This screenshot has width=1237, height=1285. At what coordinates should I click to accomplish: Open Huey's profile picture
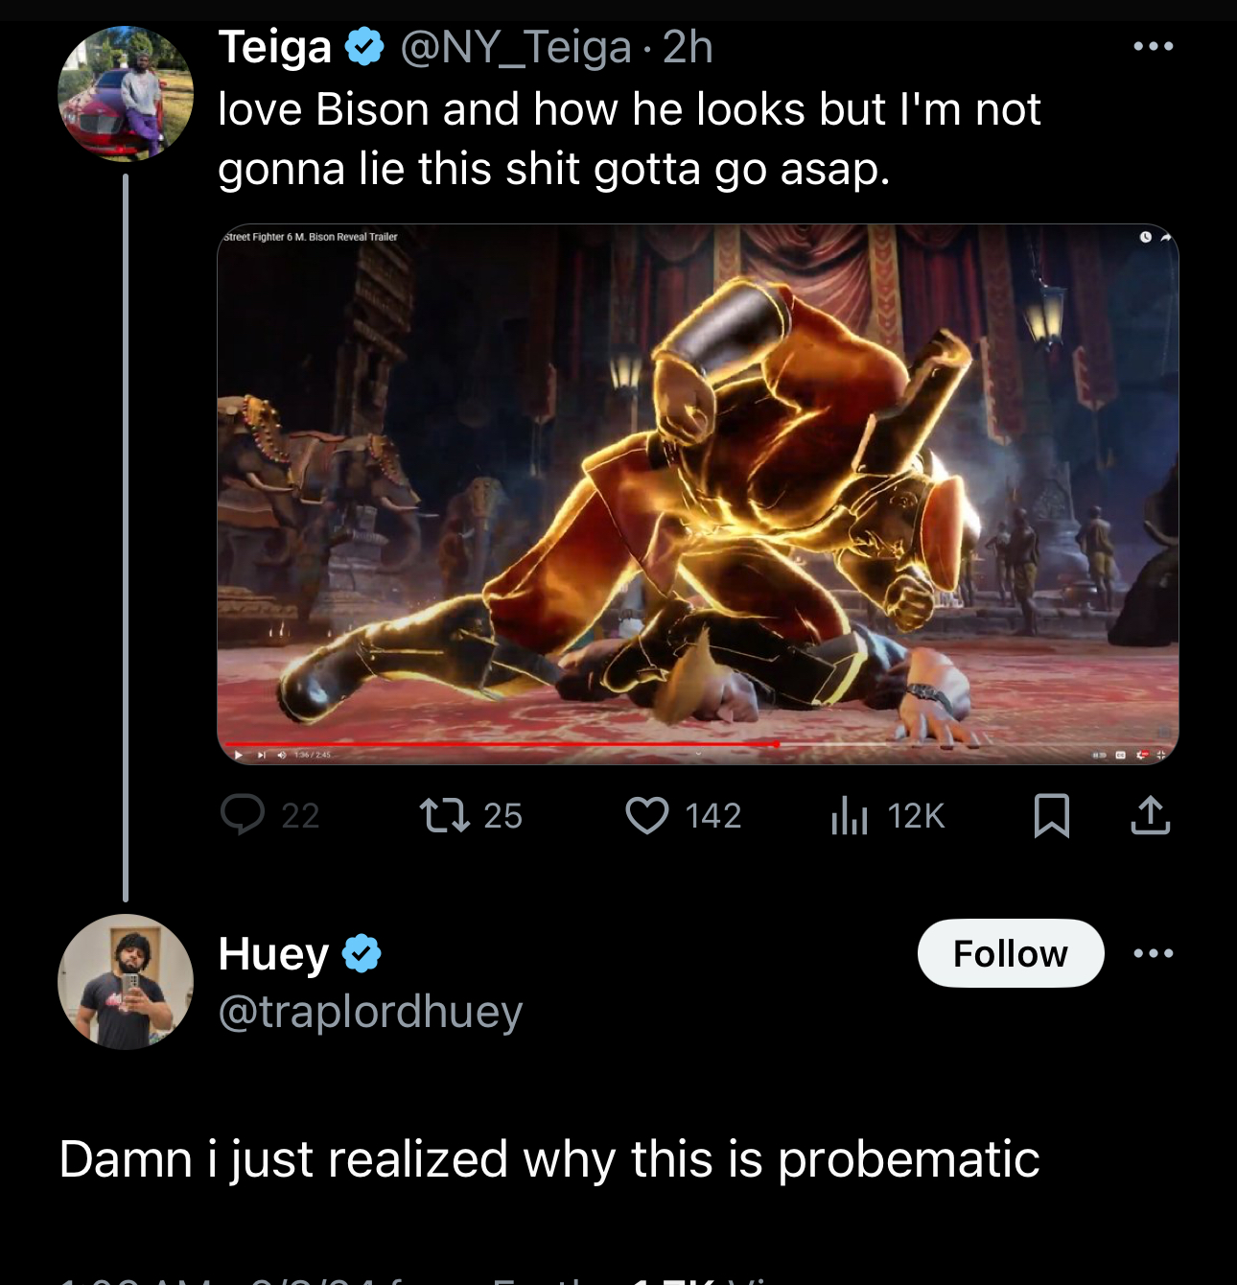pyautogui.click(x=126, y=982)
